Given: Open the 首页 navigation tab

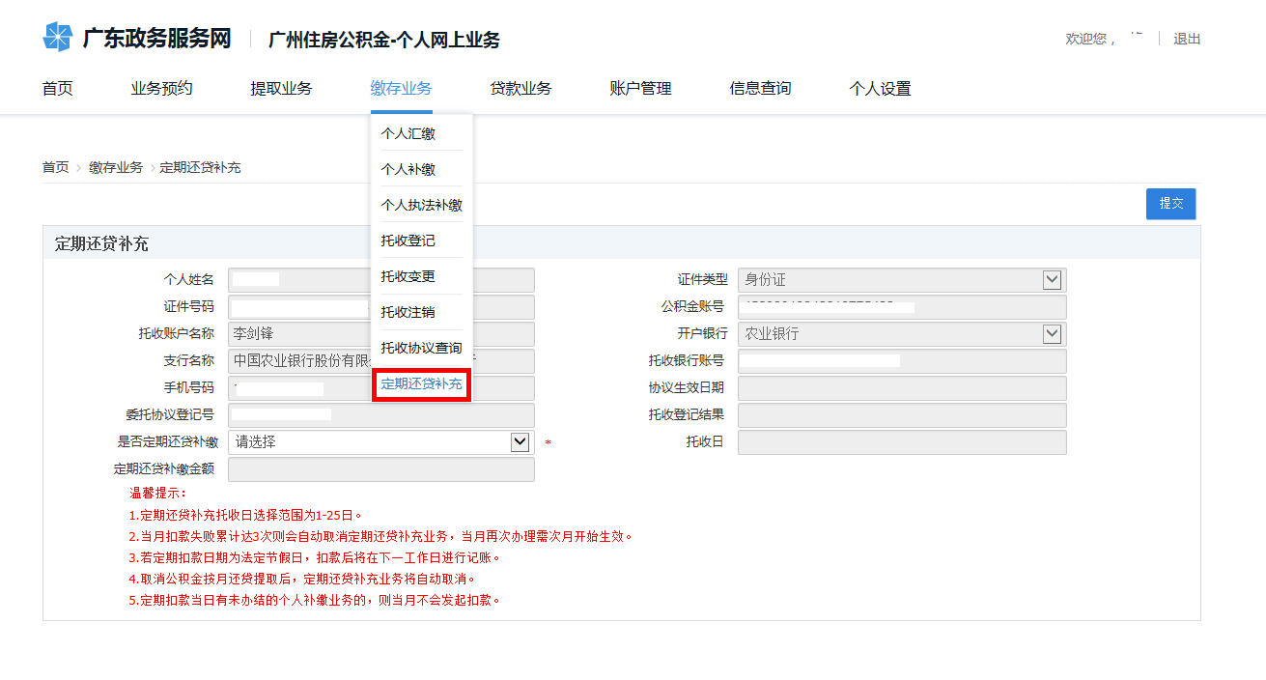Looking at the screenshot, I should tap(58, 89).
